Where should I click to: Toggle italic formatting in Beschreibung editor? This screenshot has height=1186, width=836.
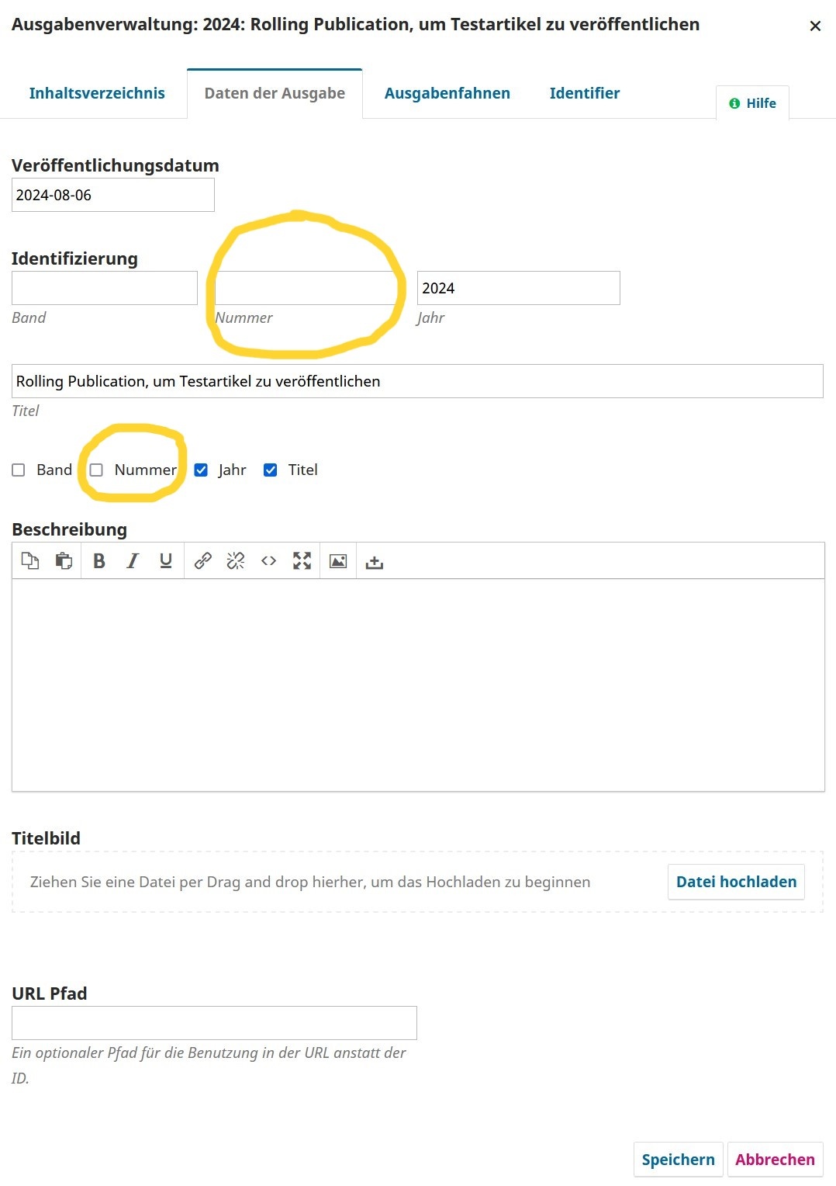point(133,561)
